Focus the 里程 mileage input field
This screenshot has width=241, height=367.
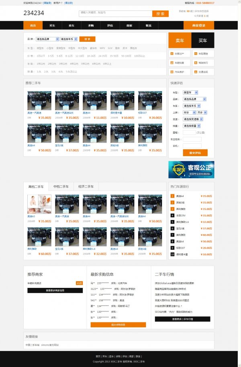pyautogui.click(x=189, y=133)
